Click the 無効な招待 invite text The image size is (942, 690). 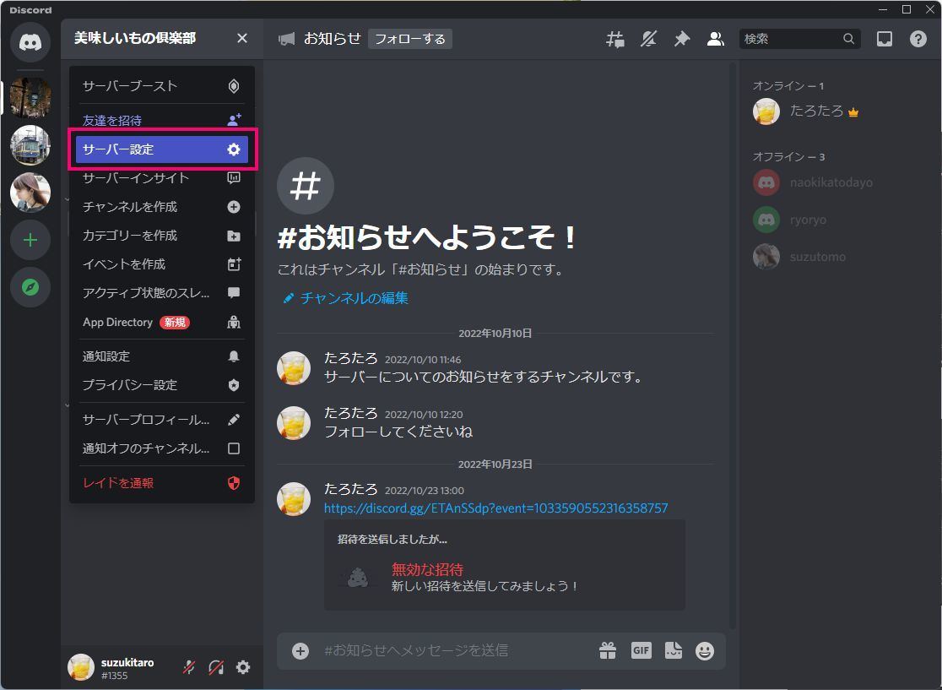click(427, 569)
